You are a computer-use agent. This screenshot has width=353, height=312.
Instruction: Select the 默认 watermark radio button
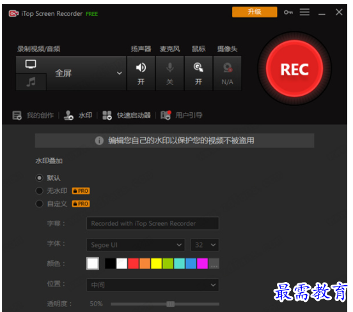pos(39,178)
